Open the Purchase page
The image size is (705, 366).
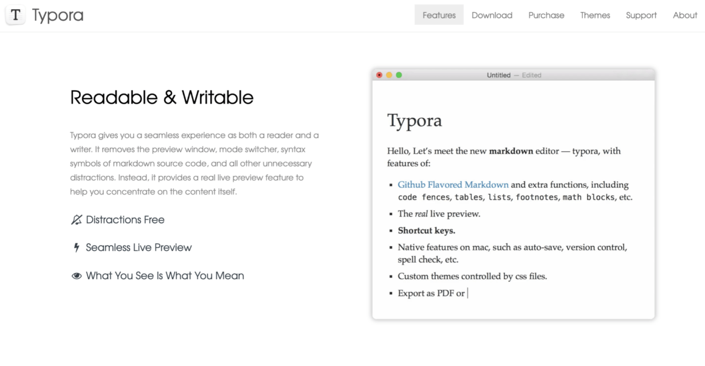(546, 15)
